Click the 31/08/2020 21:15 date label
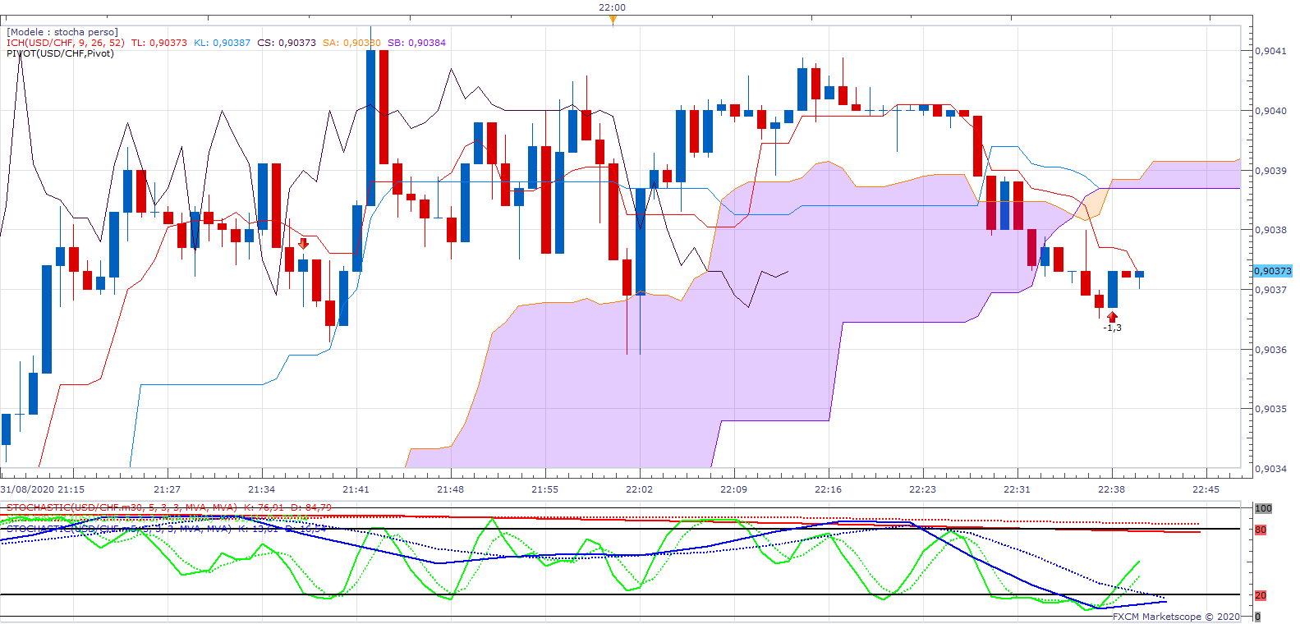This screenshot has width=1300, height=624. click(x=43, y=489)
